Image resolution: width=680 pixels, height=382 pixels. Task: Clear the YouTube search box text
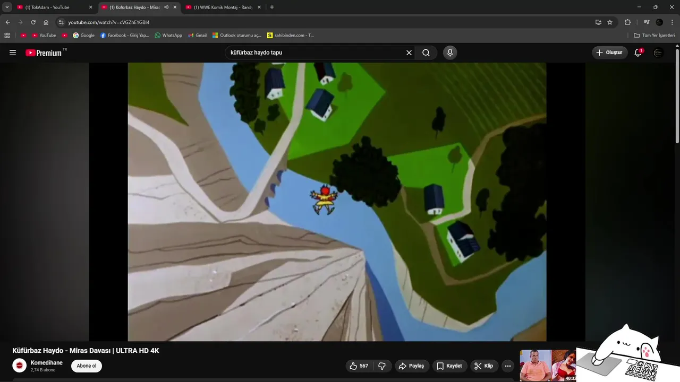tap(409, 53)
